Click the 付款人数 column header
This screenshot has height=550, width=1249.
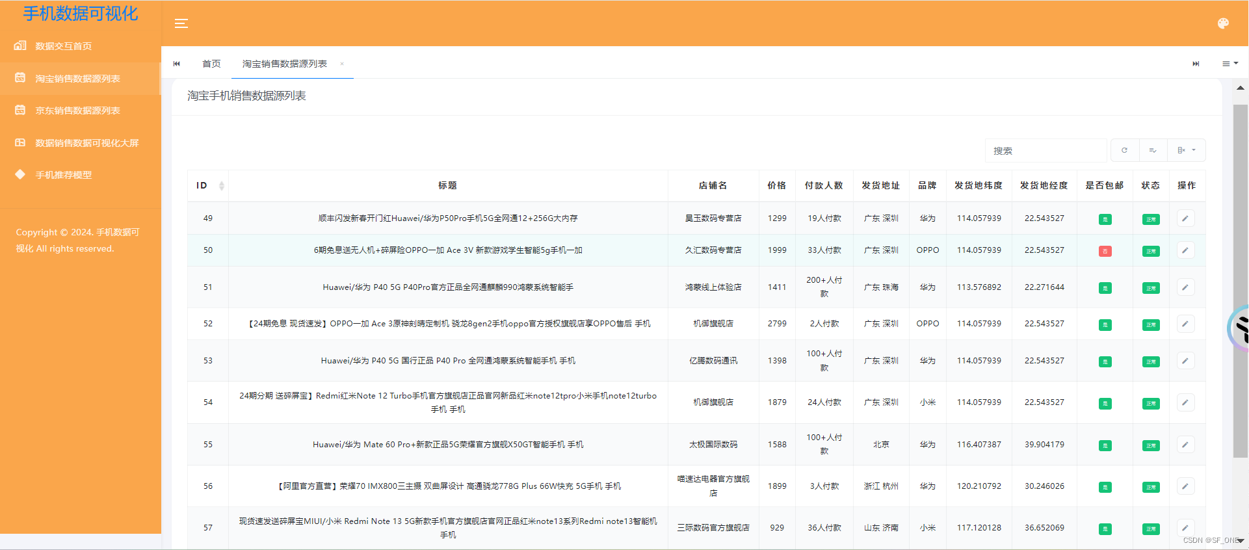coord(824,186)
